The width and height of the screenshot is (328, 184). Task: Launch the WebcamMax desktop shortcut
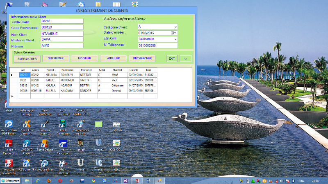click(x=45, y=163)
